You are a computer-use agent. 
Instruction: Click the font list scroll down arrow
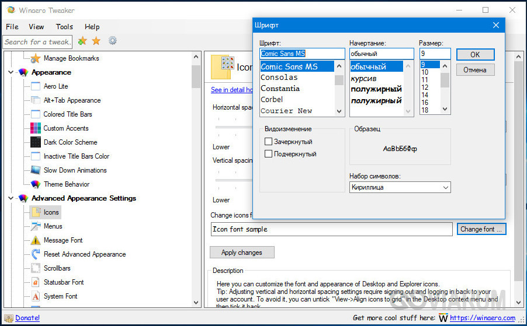click(339, 111)
